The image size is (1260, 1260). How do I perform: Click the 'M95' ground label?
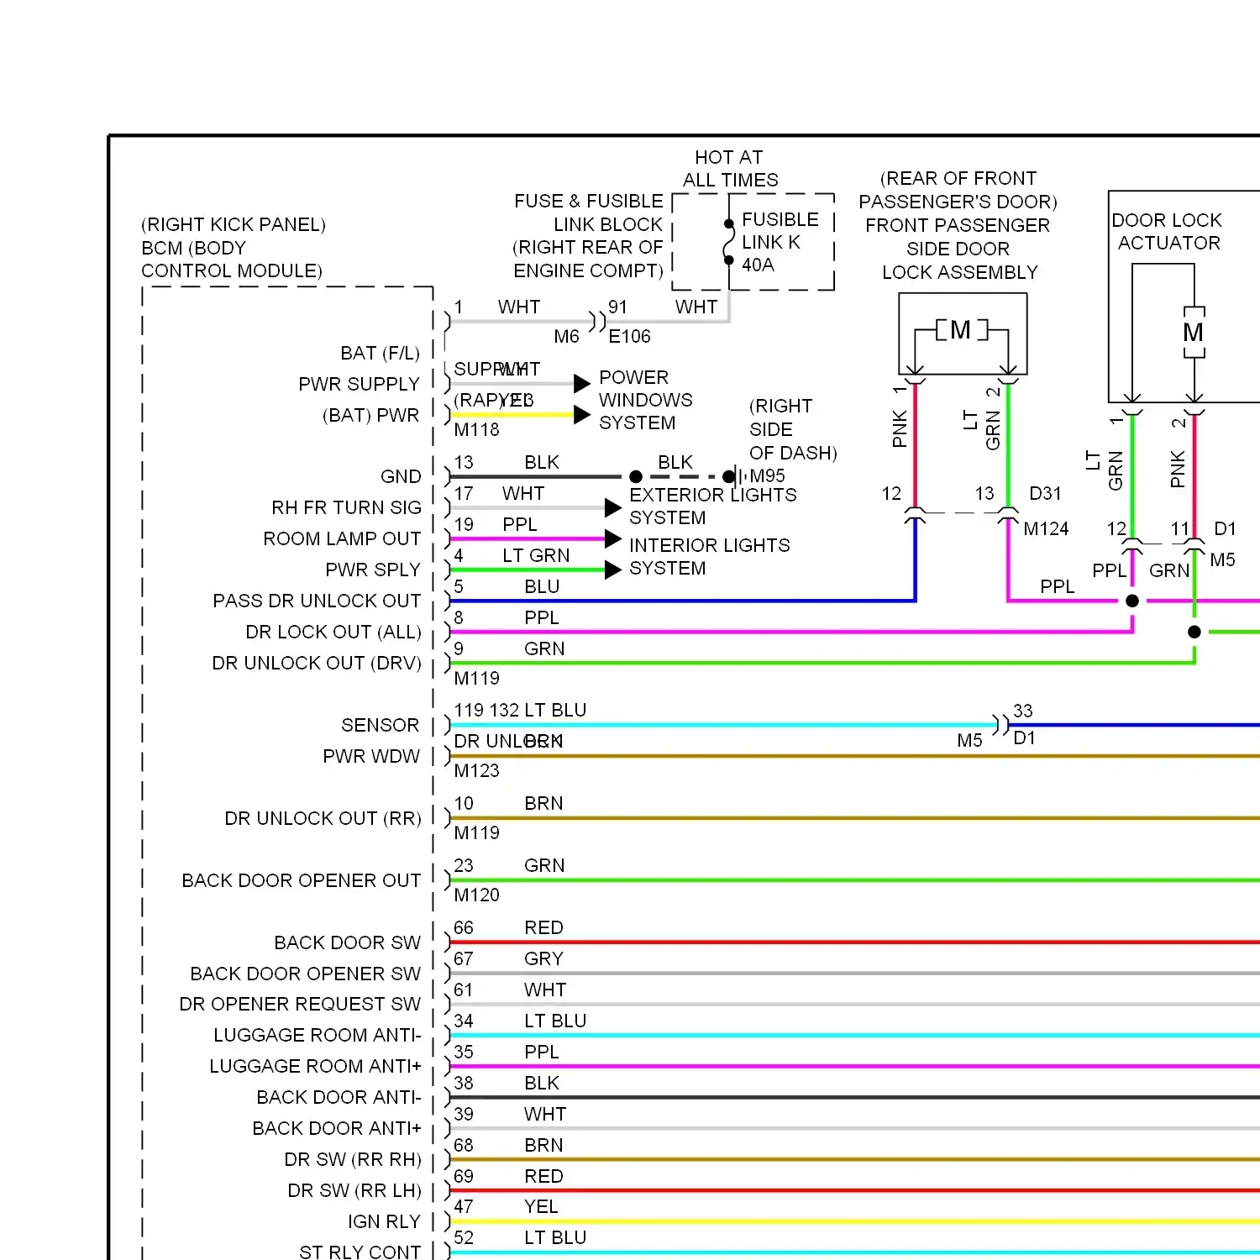click(767, 476)
